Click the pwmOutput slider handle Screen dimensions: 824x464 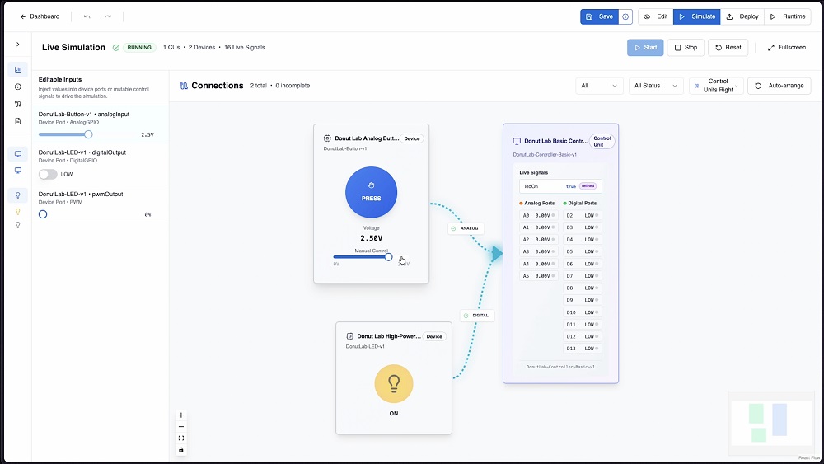click(x=43, y=214)
